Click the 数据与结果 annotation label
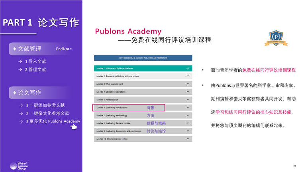Screen dimensions: 306x172 click(x=156, y=123)
